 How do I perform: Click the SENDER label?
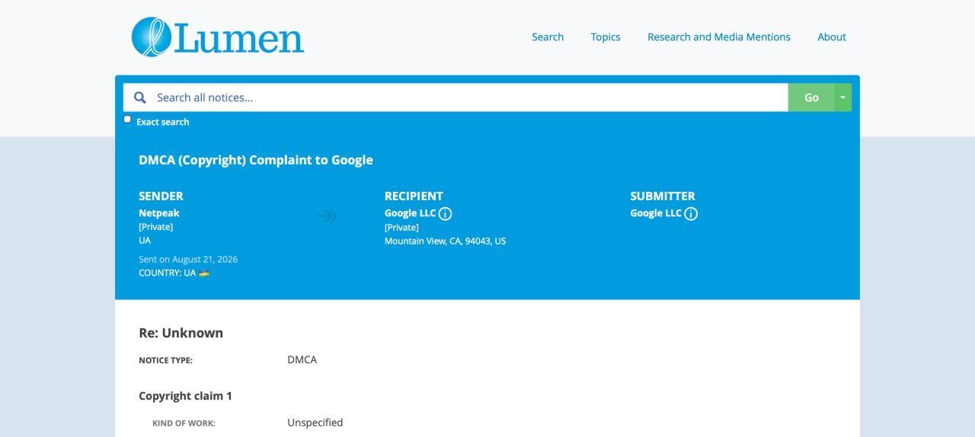(x=161, y=196)
